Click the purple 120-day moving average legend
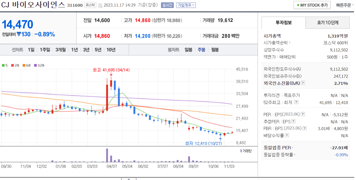Viewport: 356px width, 180px height. point(39,65)
